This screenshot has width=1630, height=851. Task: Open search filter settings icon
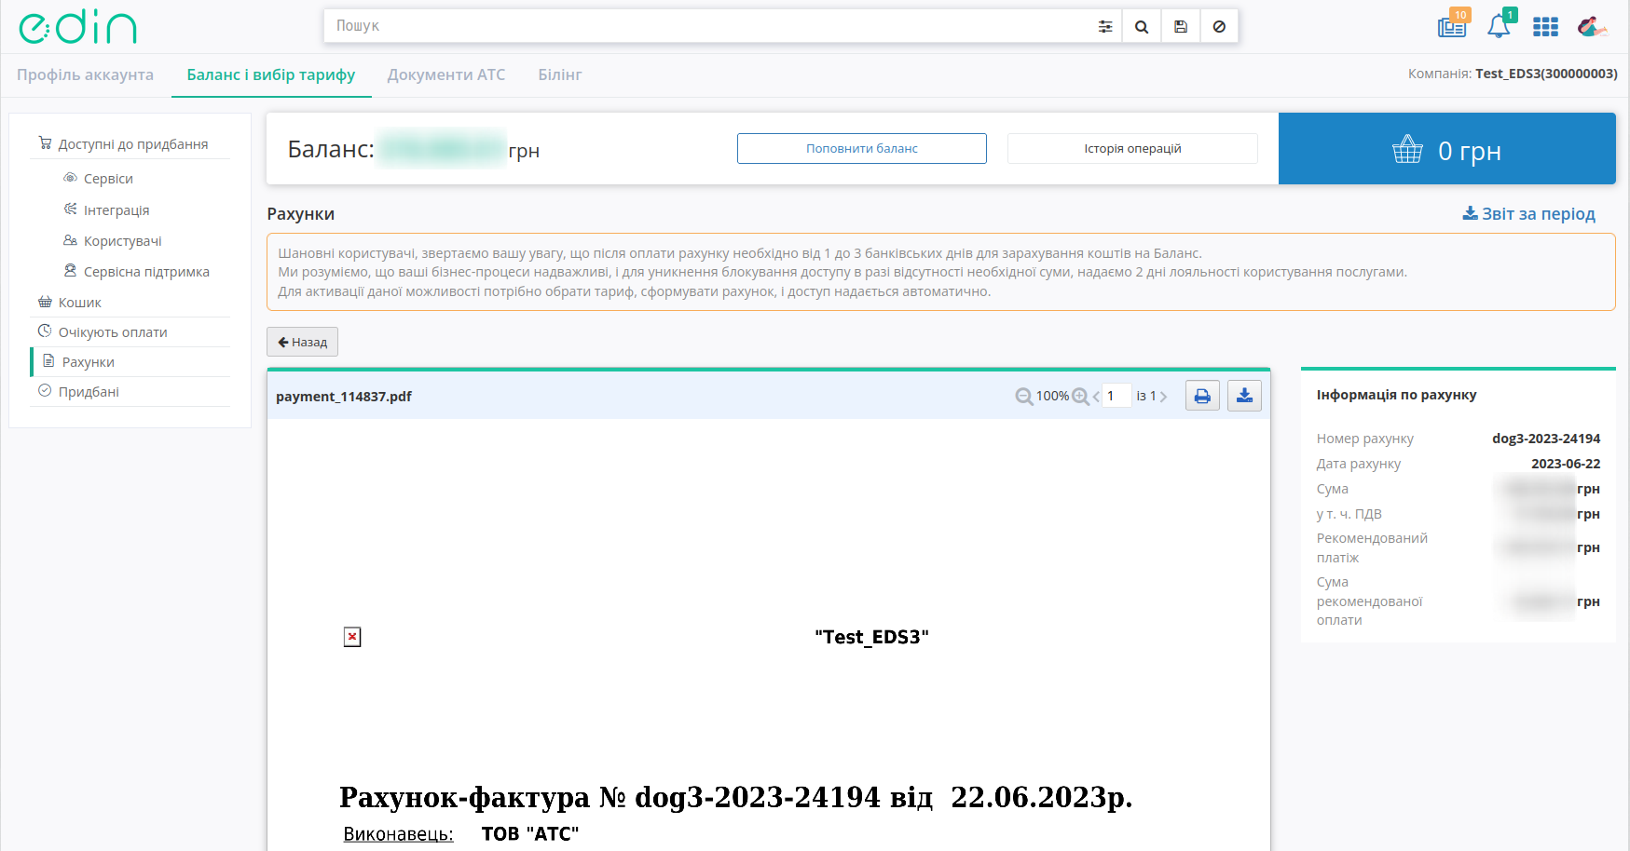(x=1105, y=26)
